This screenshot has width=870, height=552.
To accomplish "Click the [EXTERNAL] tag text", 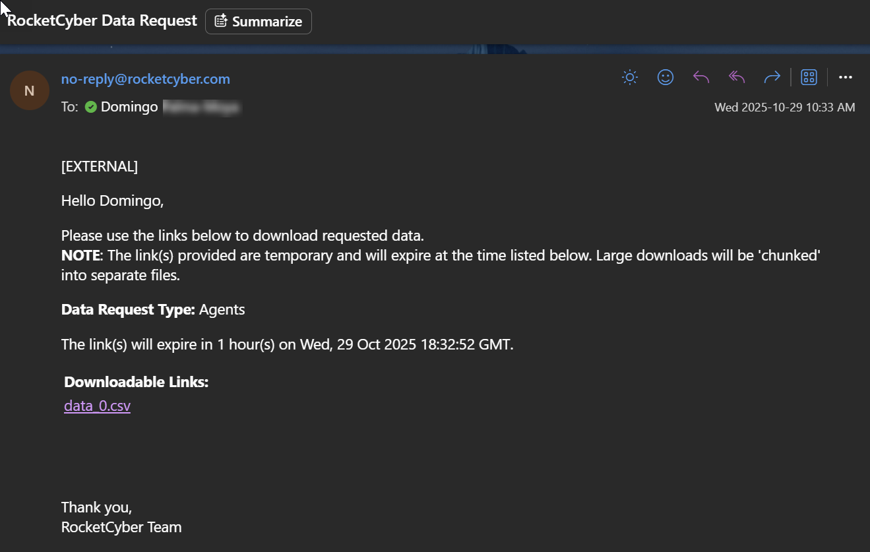I will [100, 166].
